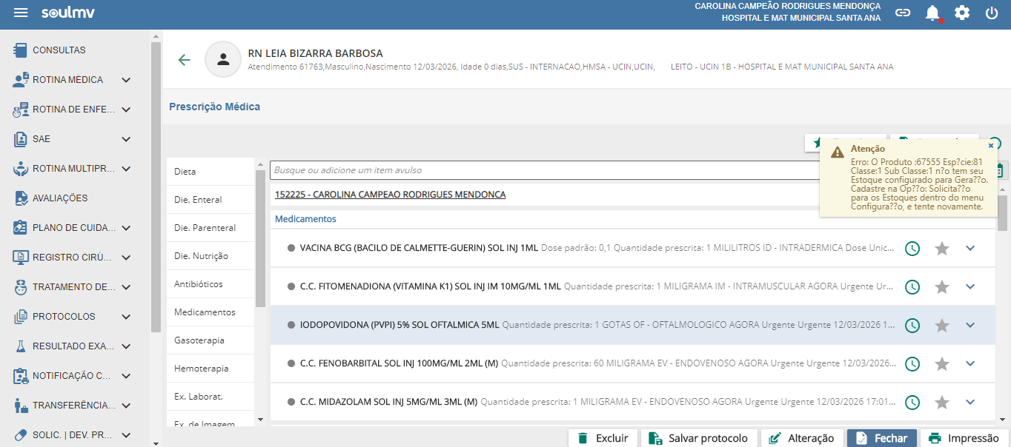Click the notifications bell icon
Screen dimensions: 1011x447
(x=932, y=13)
